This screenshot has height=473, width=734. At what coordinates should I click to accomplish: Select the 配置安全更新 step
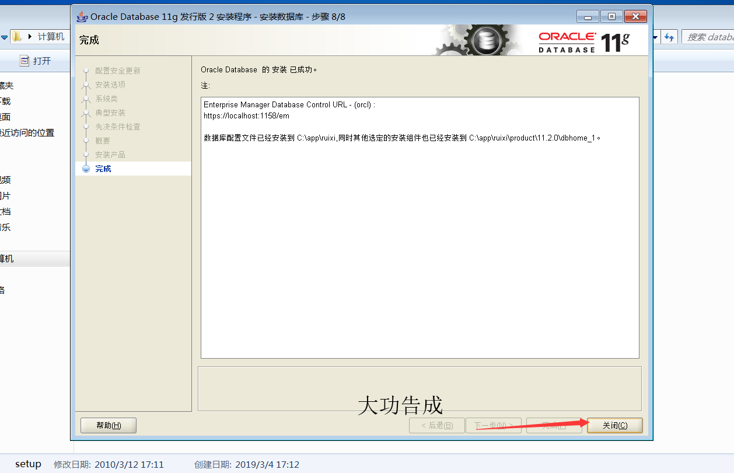click(118, 71)
